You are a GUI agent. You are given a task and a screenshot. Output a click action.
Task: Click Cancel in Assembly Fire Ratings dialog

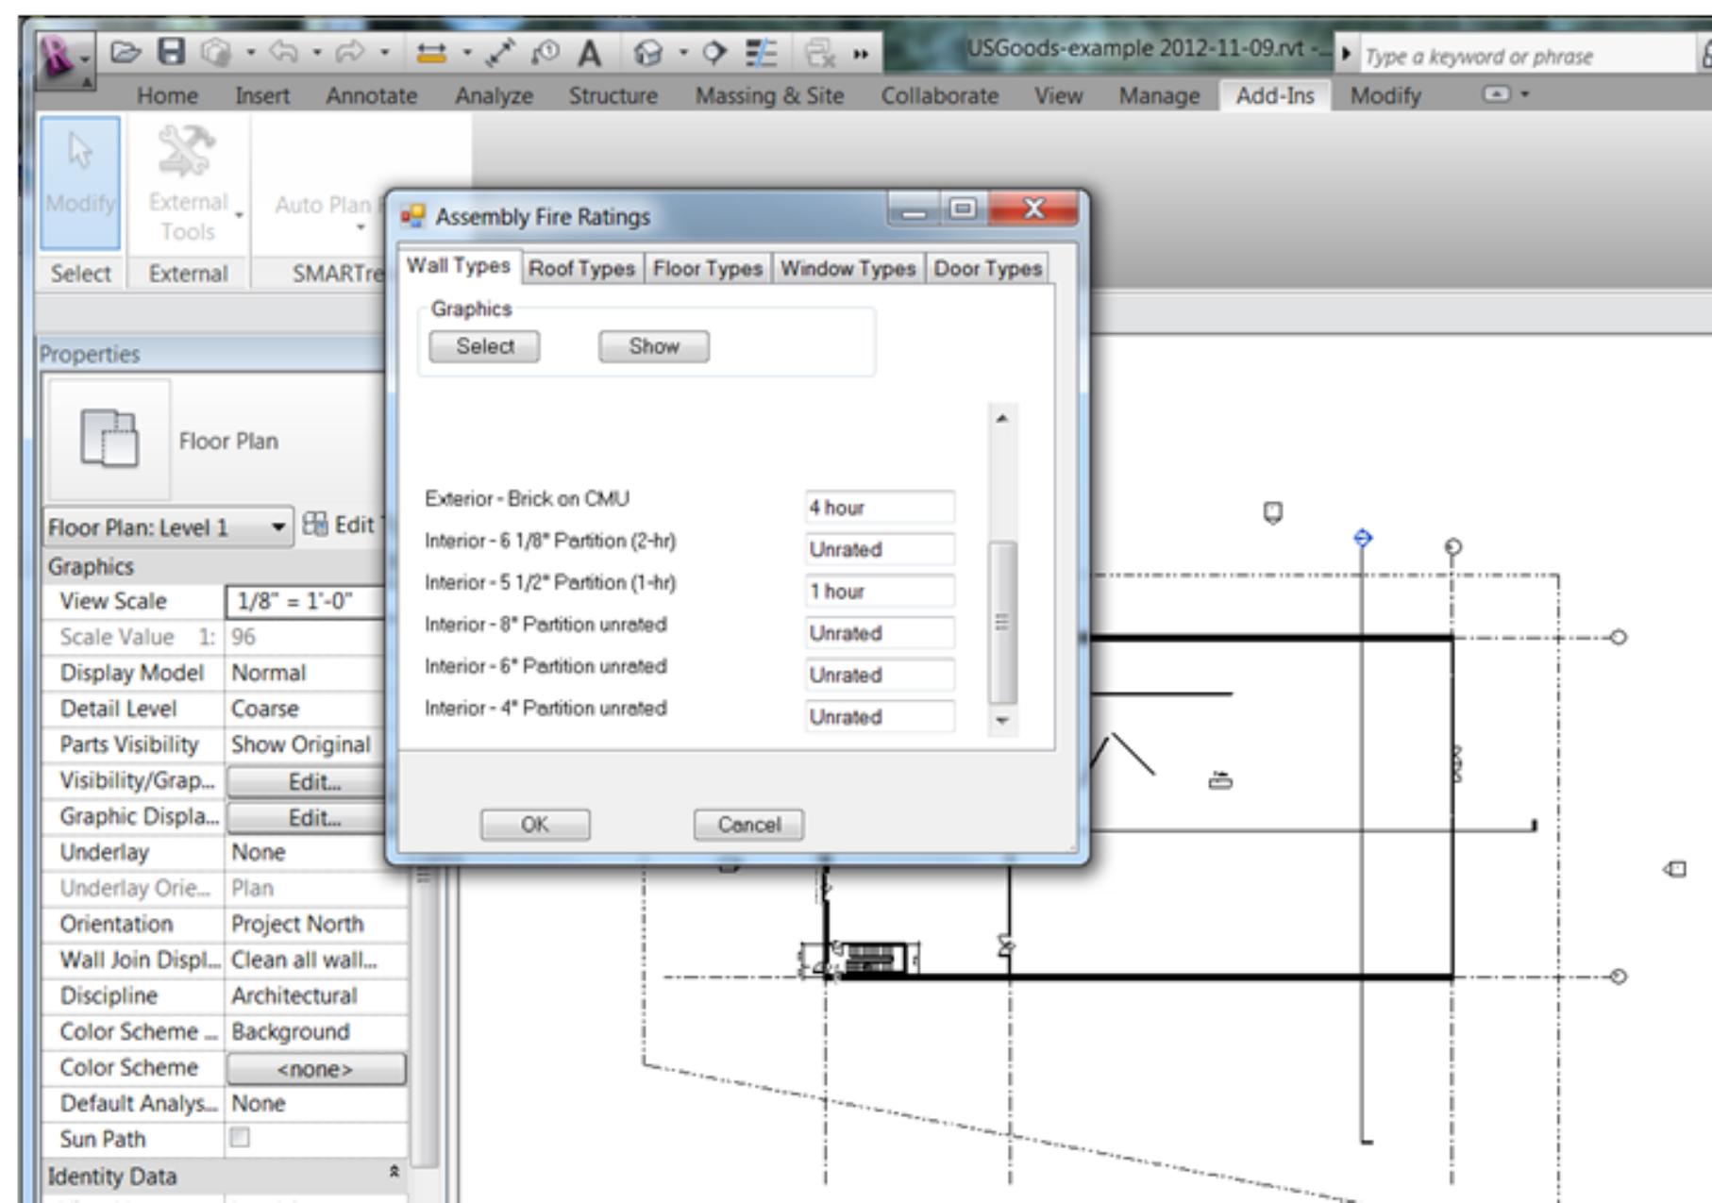point(748,825)
